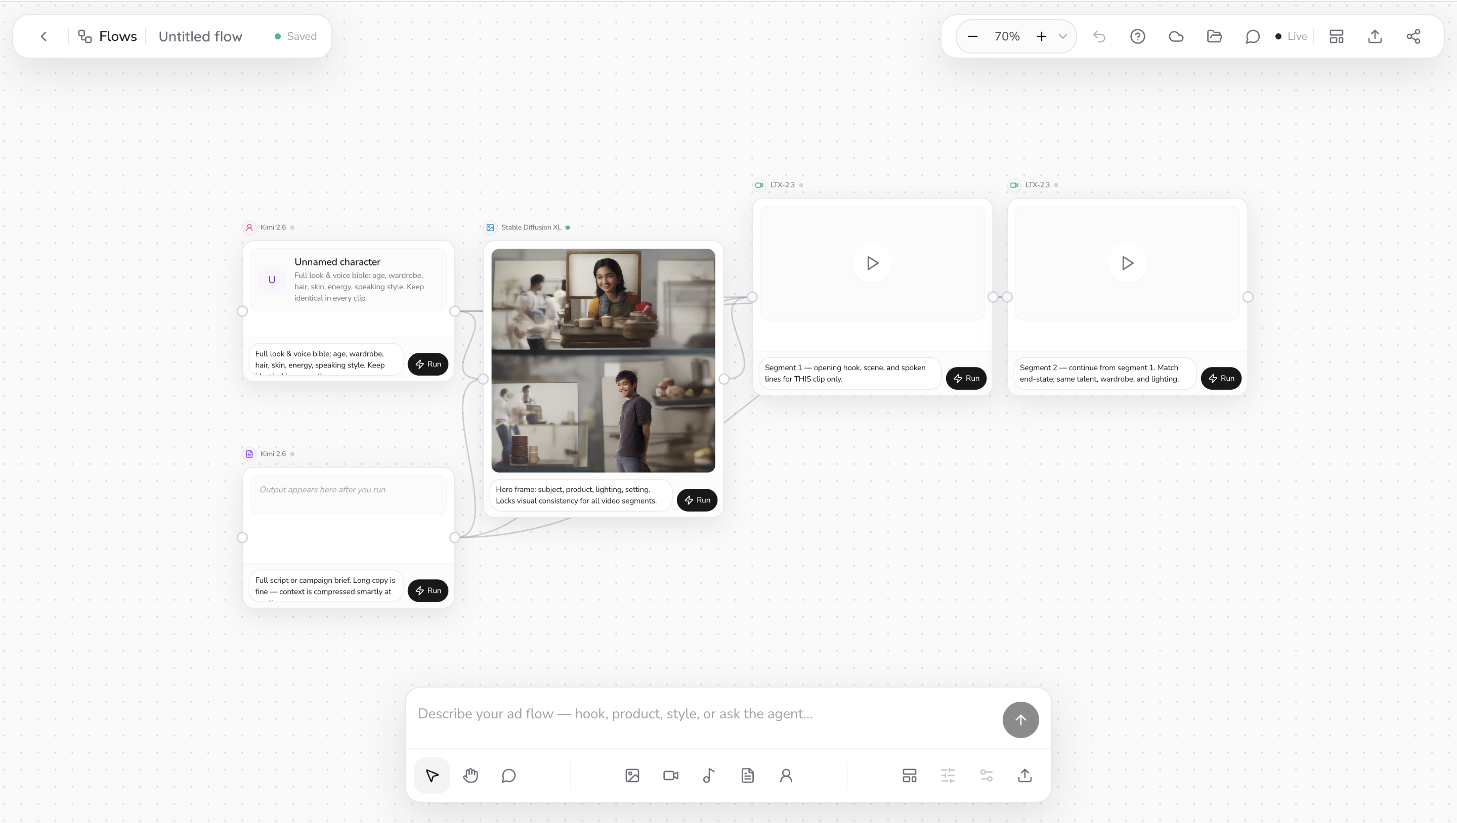This screenshot has width=1457, height=823.
Task: Click the cloud sync icon in top toolbar
Action: pos(1176,36)
